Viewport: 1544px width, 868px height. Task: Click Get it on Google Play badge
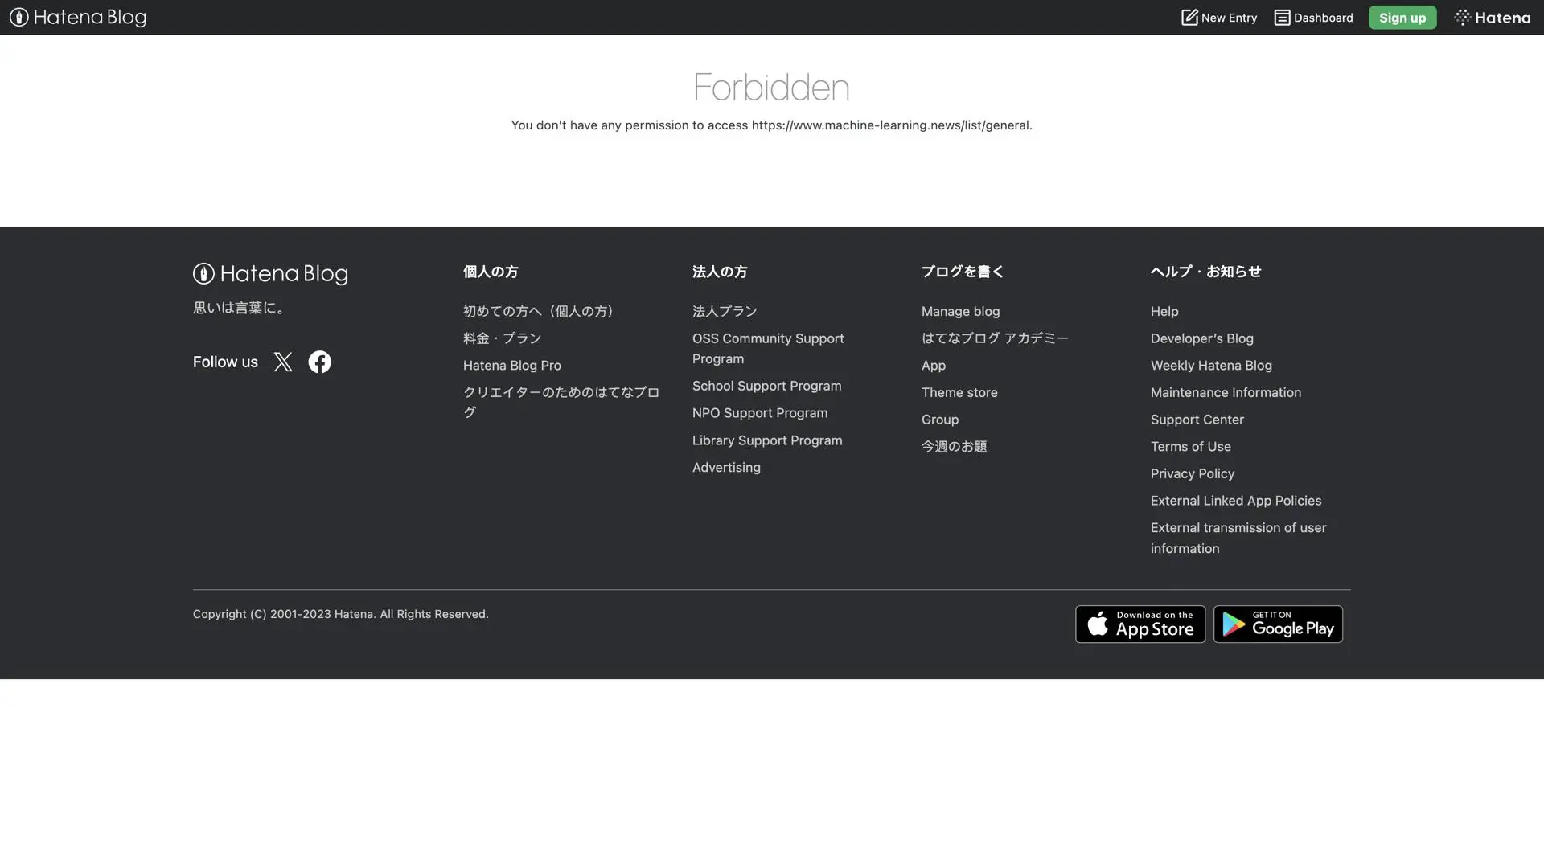1278,624
